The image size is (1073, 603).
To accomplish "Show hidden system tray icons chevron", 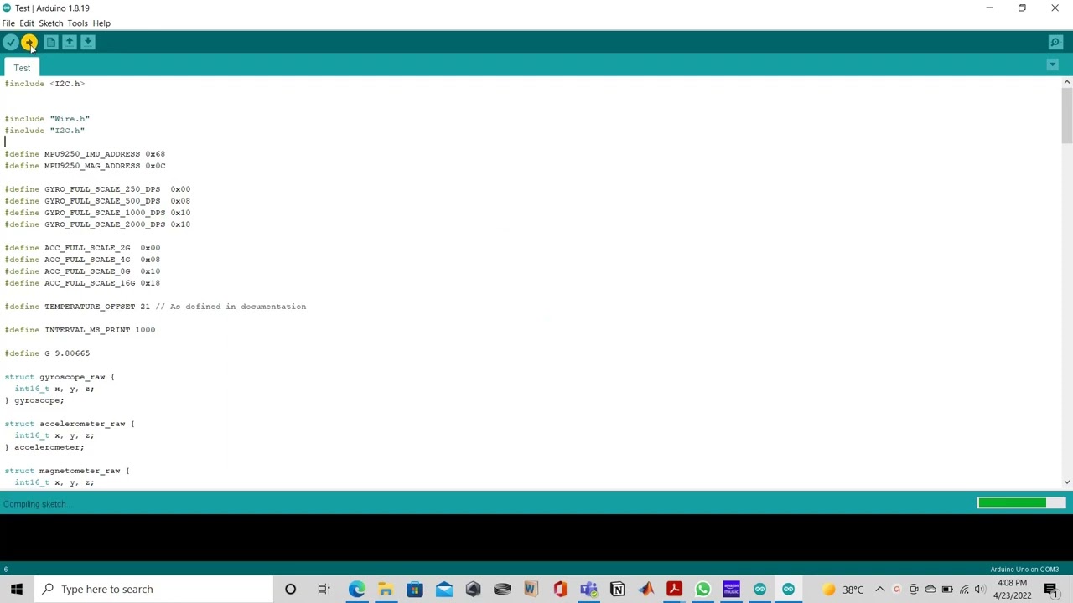I will (880, 589).
